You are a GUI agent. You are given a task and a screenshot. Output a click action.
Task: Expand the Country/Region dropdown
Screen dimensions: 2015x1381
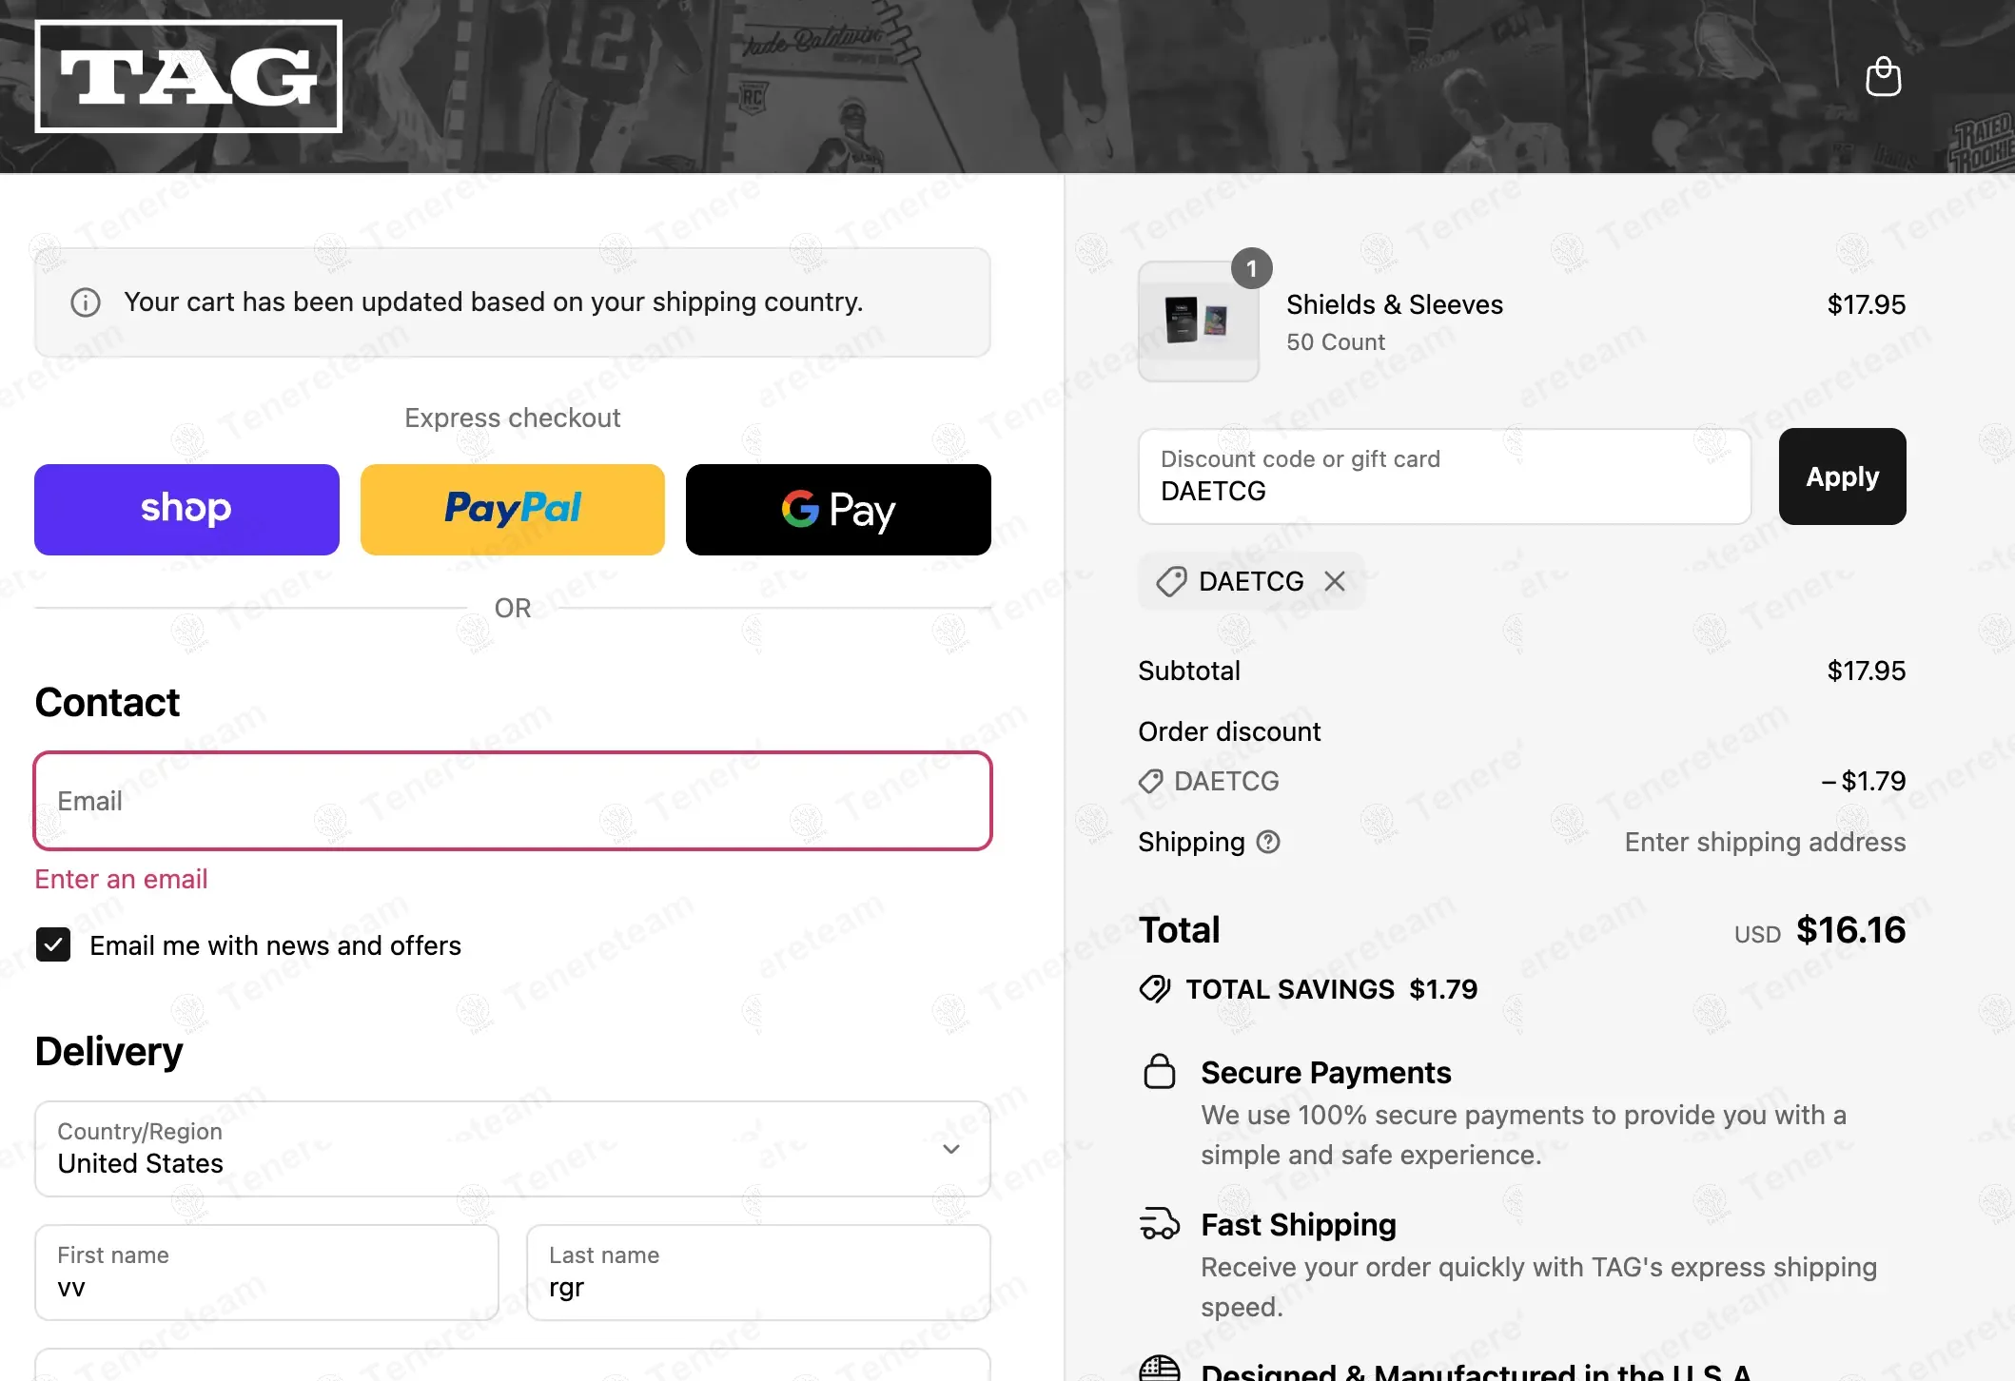[x=512, y=1149]
